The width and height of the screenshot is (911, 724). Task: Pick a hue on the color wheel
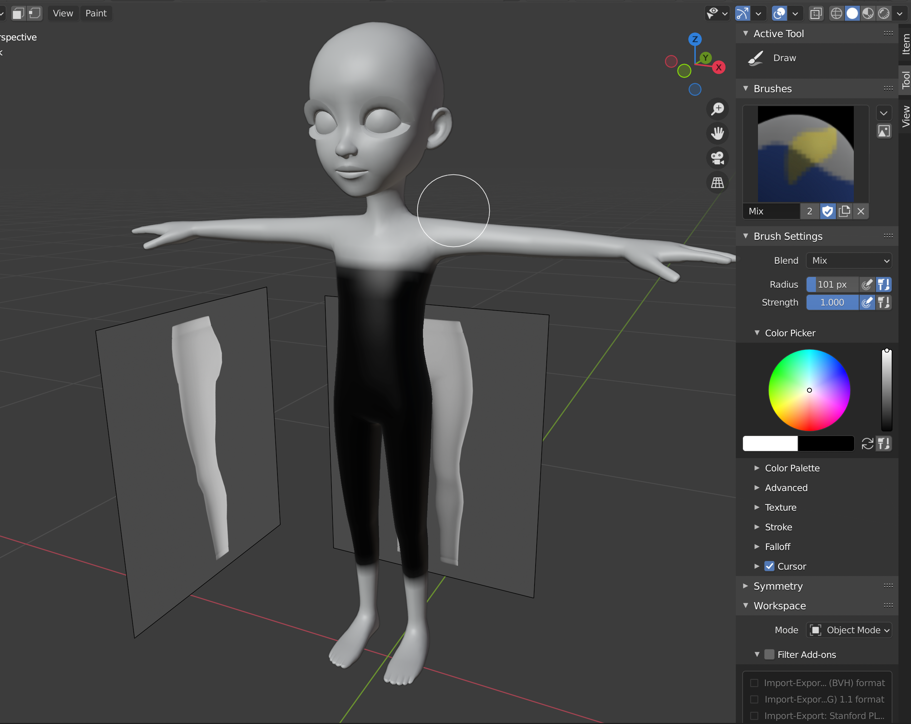pos(809,390)
